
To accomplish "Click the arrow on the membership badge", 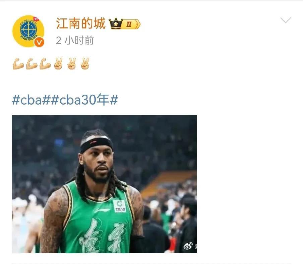I will (138, 24).
